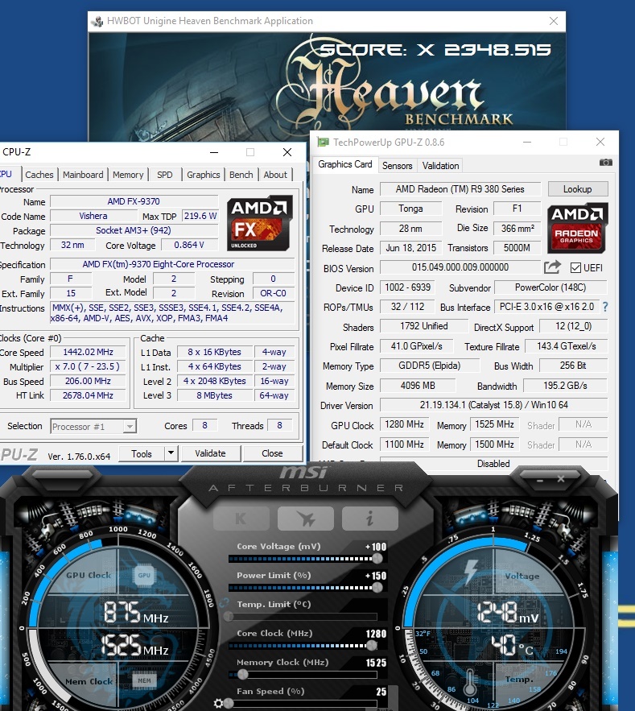Click the Temp. Limit slider
The height and width of the screenshot is (711, 635).
coord(302,617)
